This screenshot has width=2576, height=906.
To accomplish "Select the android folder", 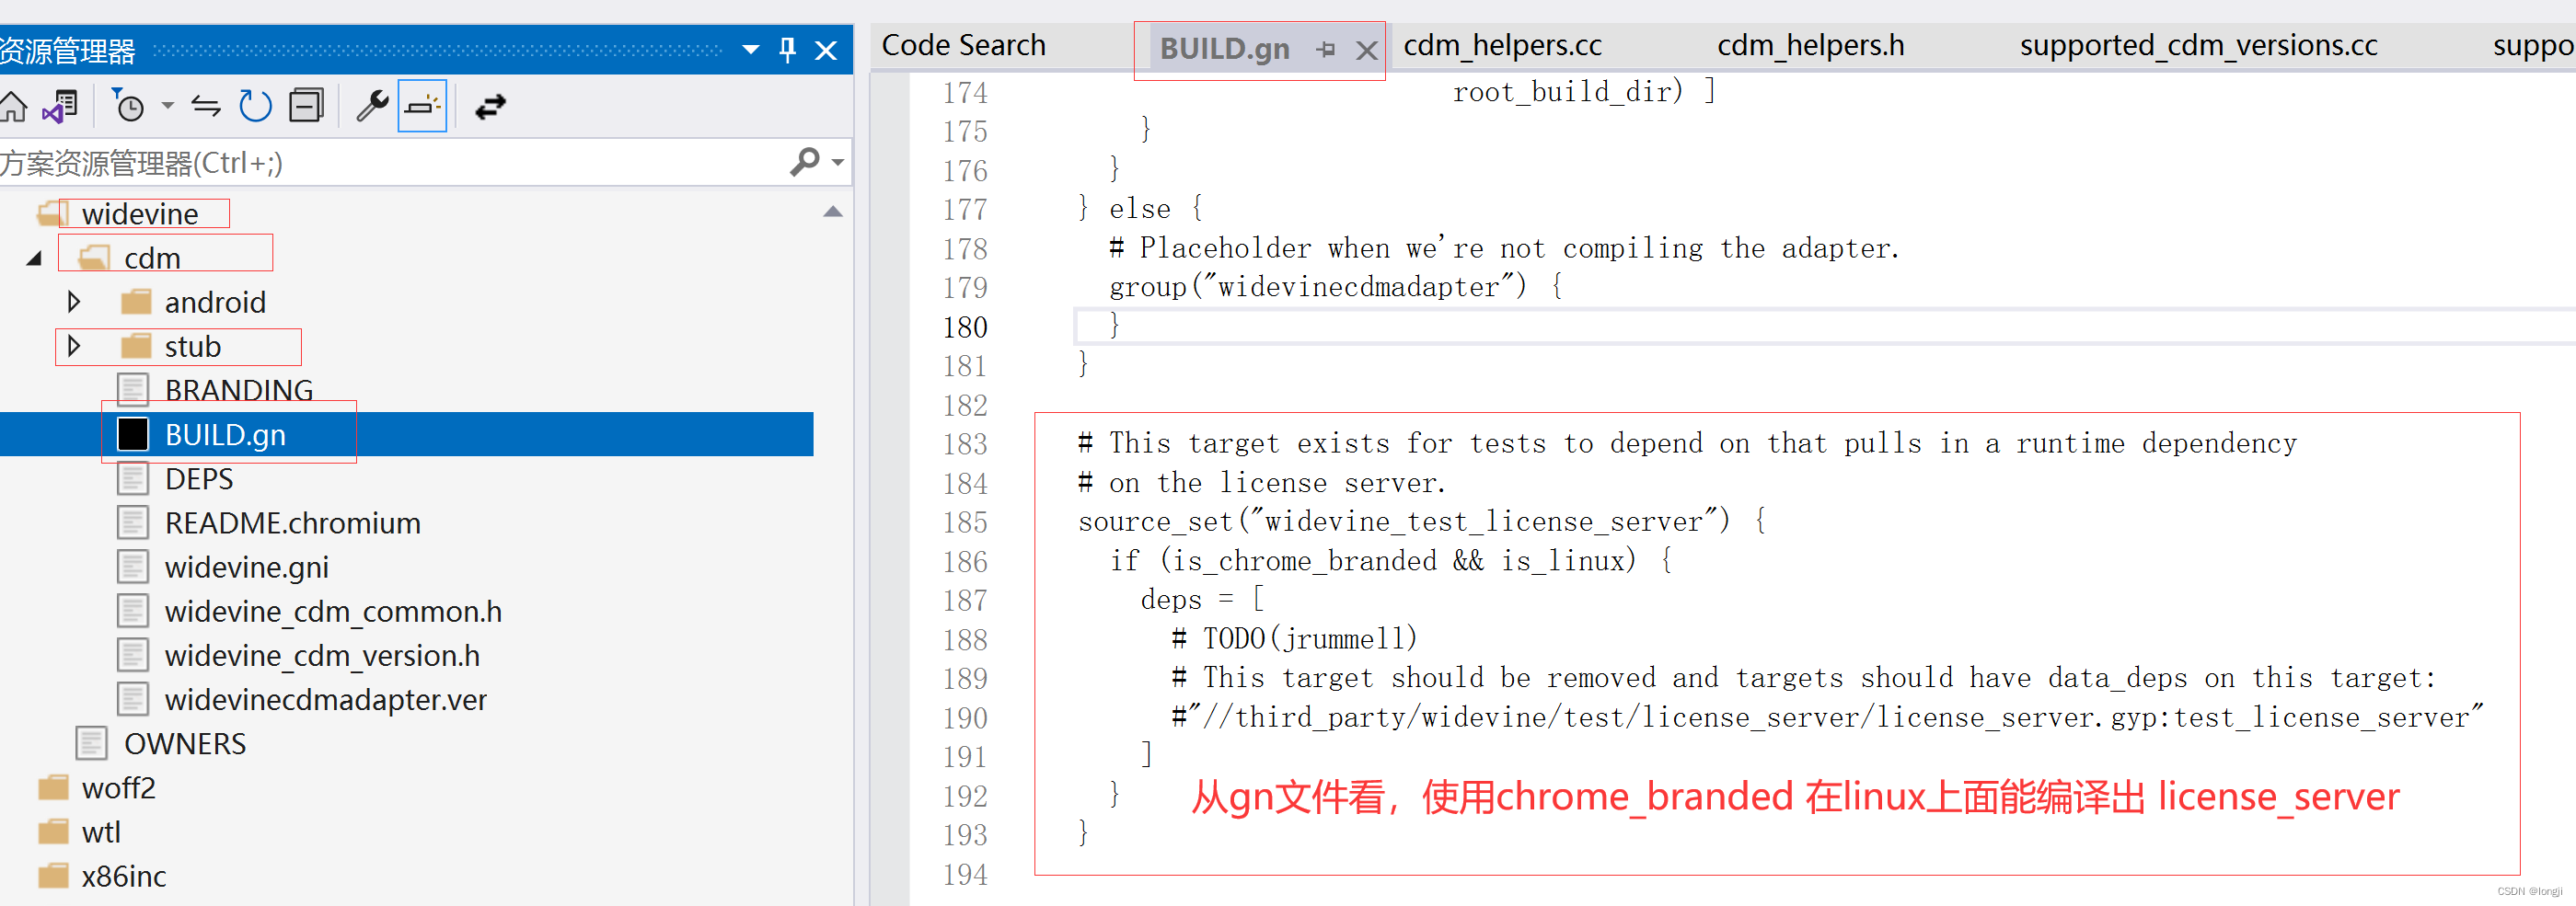I will 215,302.
